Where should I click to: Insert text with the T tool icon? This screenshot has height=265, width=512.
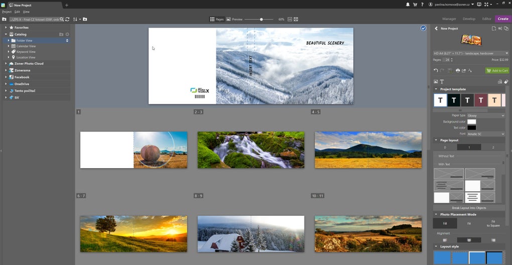[442, 82]
